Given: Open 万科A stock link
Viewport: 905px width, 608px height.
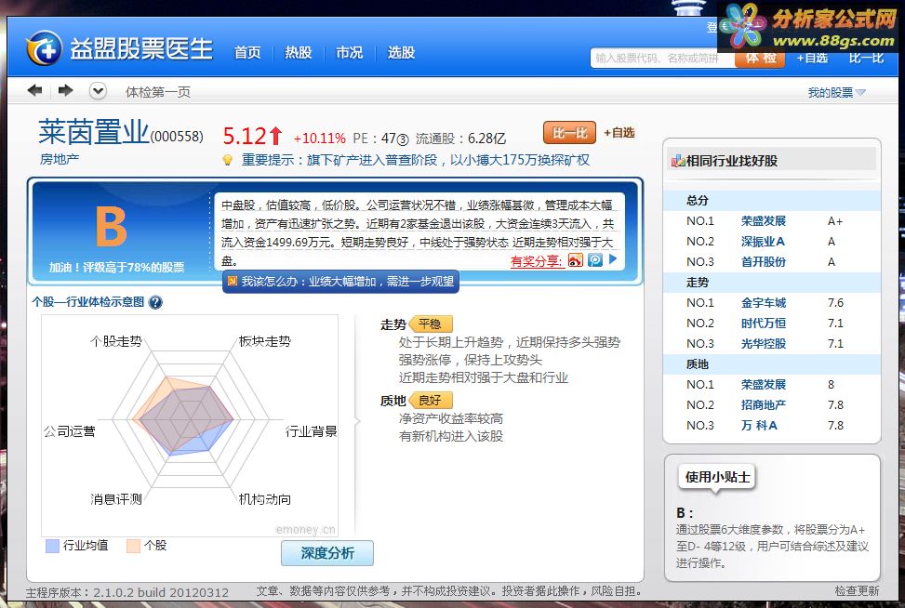Looking at the screenshot, I should tap(759, 426).
